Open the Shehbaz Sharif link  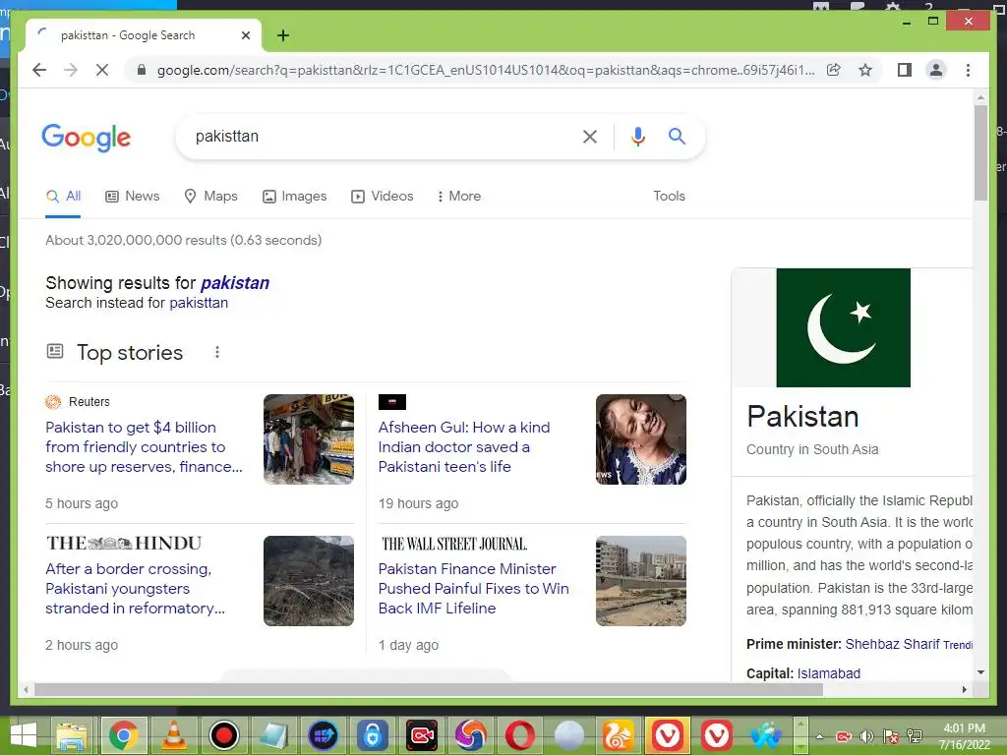[892, 644]
